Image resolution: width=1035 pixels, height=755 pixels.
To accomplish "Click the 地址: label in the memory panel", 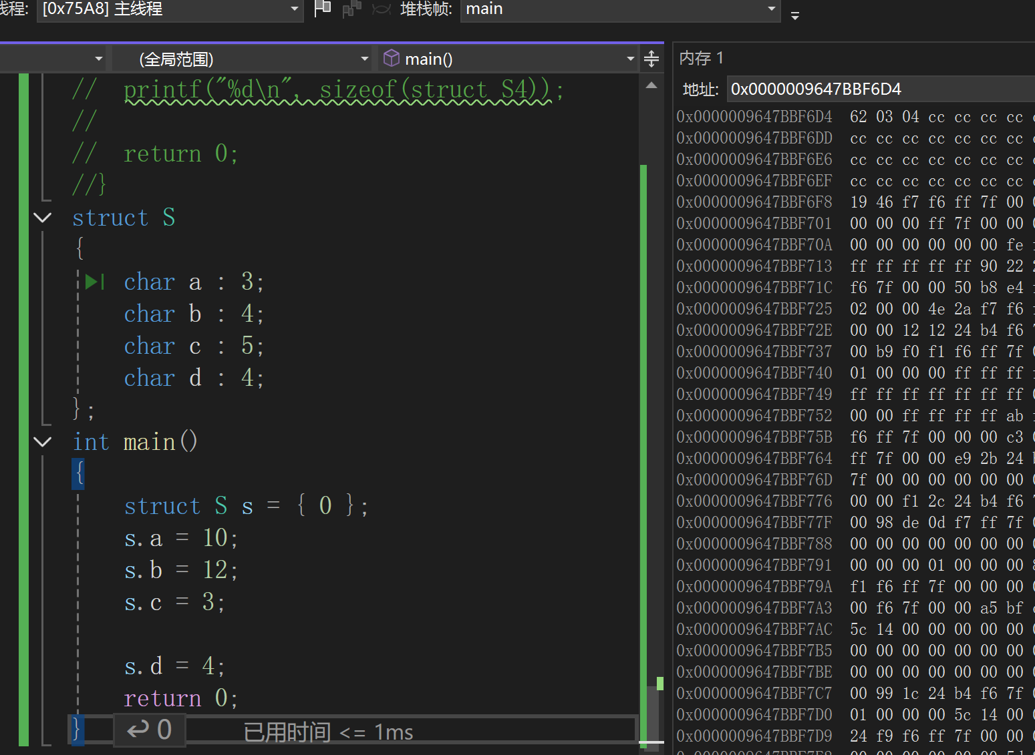I will point(700,89).
